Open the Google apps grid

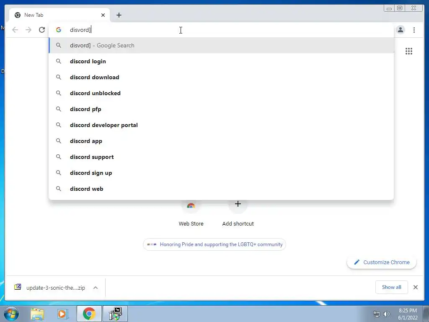click(409, 51)
